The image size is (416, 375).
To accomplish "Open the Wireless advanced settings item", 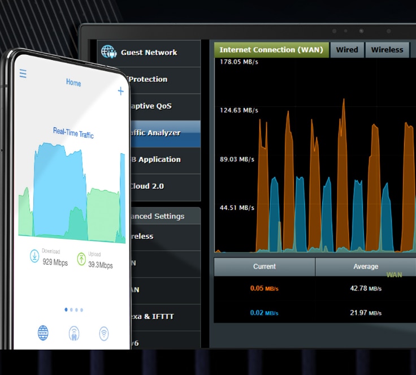I will pyautogui.click(x=166, y=237).
